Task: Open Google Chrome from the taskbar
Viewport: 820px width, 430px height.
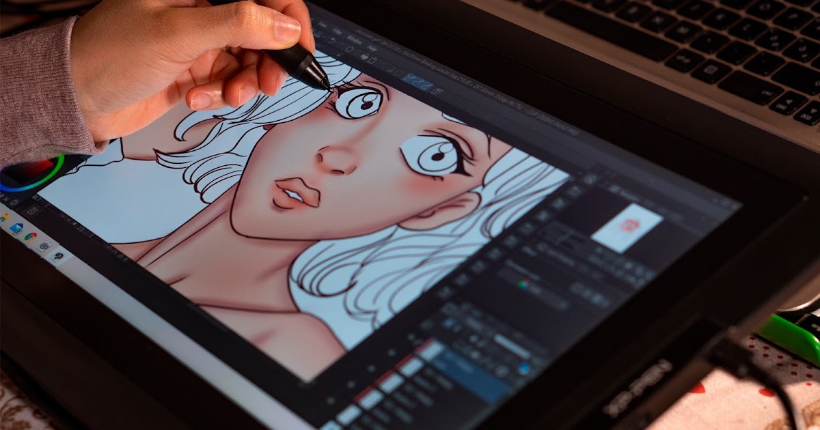Action: (x=31, y=235)
